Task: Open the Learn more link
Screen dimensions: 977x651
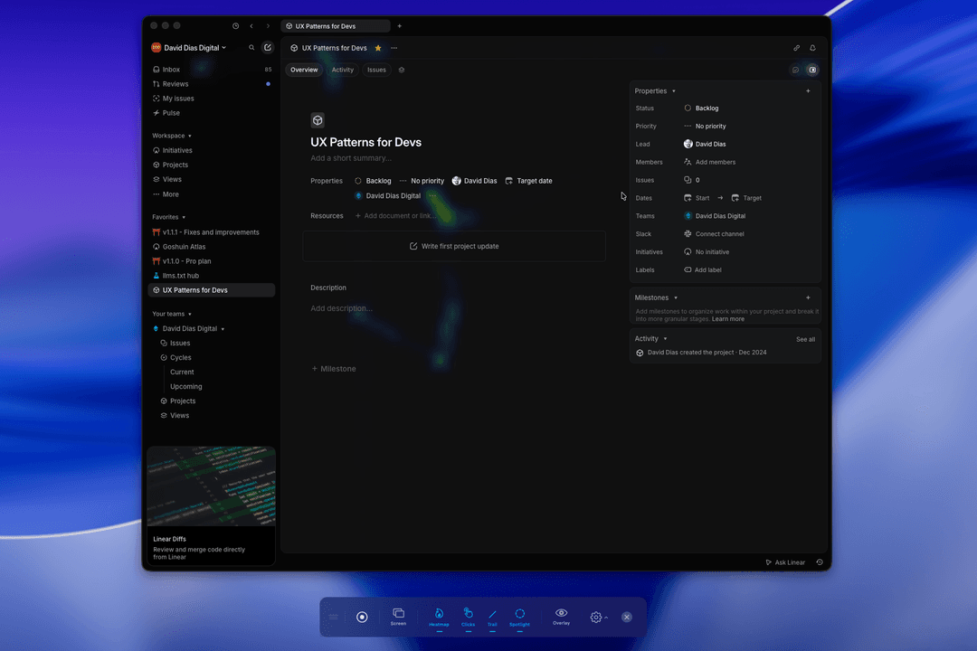Action: coord(727,319)
